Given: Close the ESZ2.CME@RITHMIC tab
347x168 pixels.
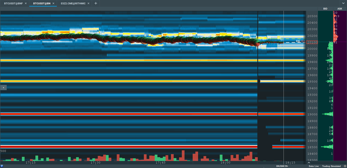Looking at the screenshot, I should (88, 3).
